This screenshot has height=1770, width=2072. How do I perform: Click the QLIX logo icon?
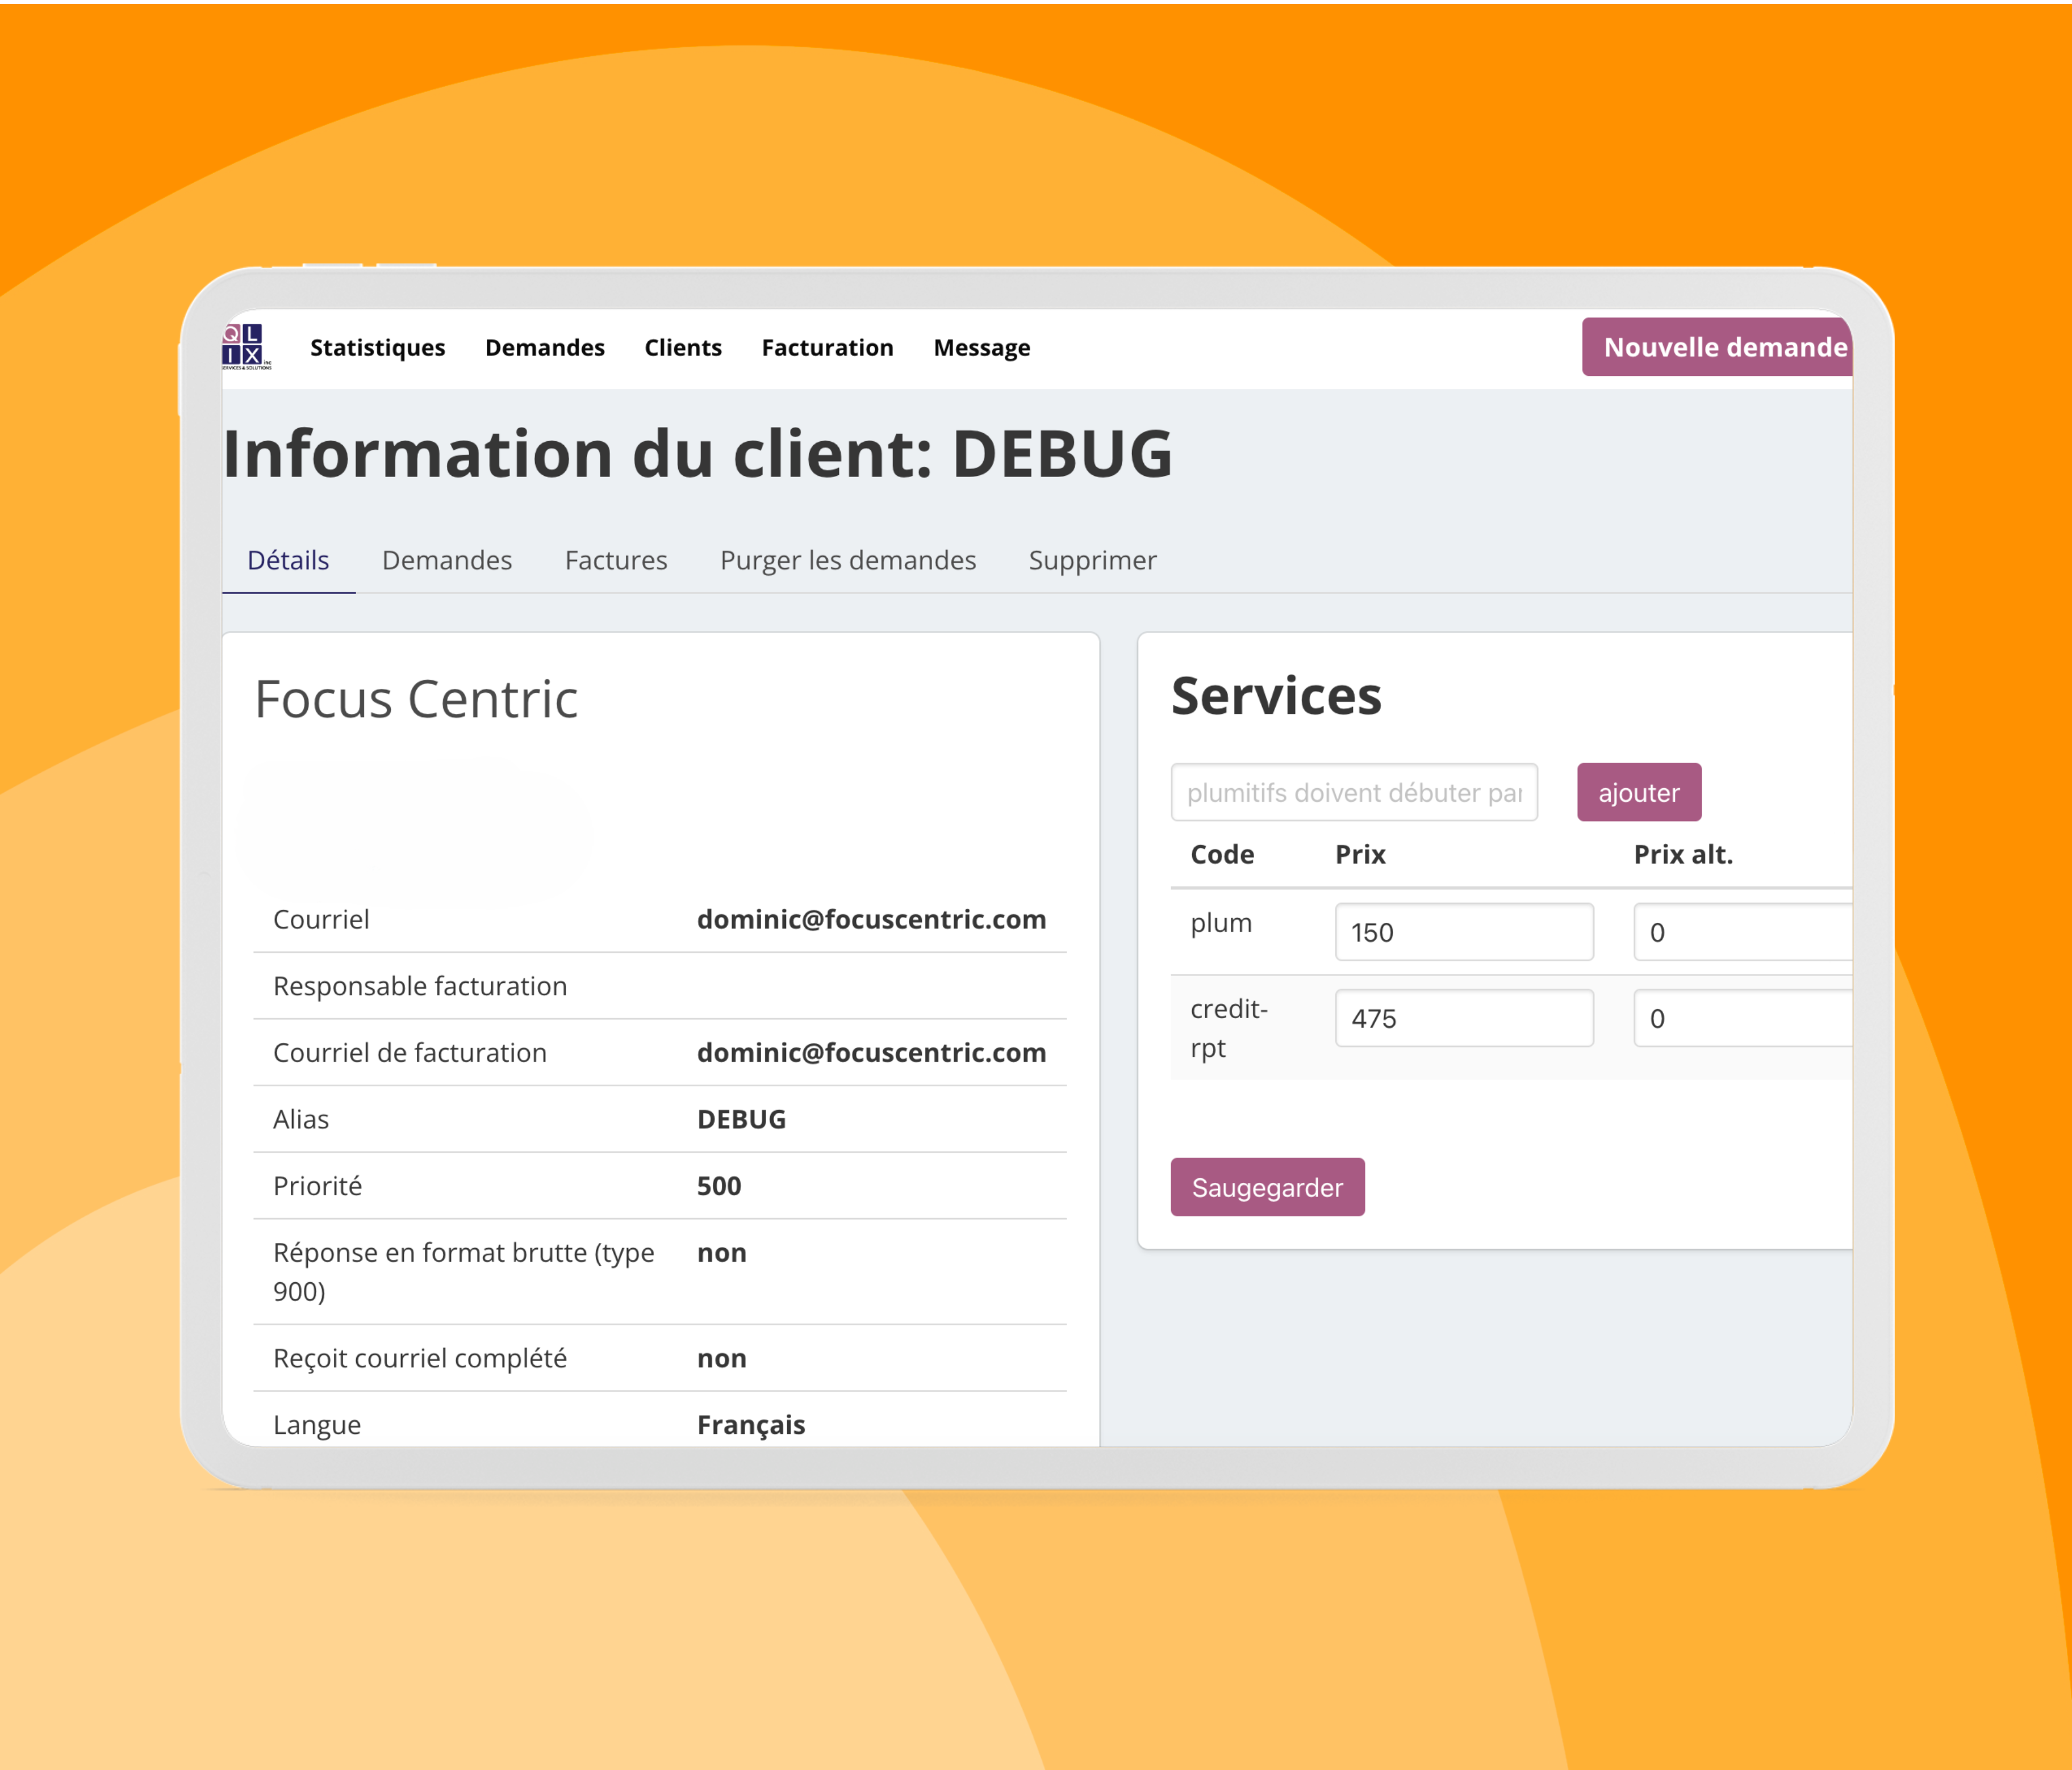tap(244, 346)
